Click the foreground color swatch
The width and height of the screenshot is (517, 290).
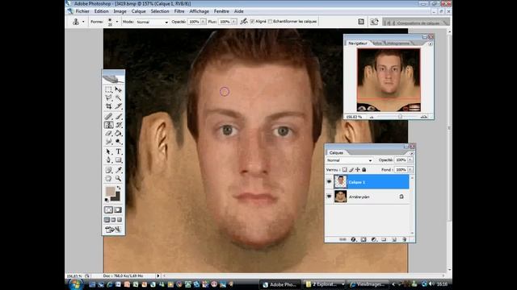point(110,192)
